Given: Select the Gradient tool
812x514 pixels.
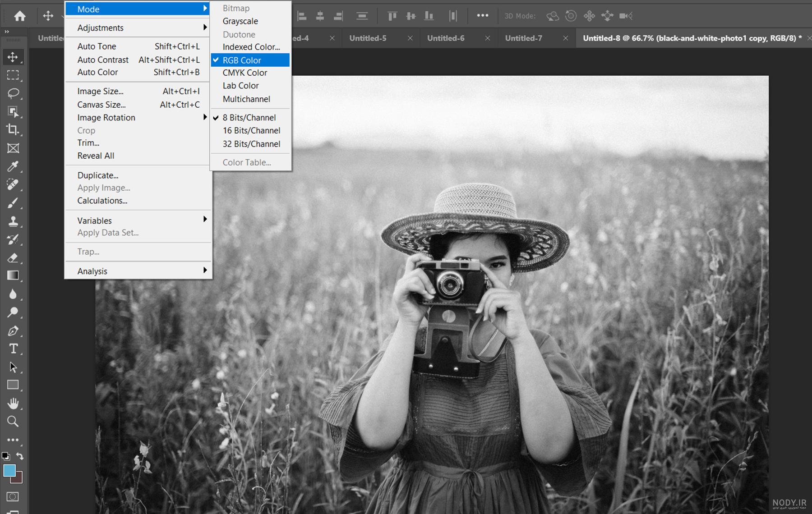Looking at the screenshot, I should (x=13, y=275).
